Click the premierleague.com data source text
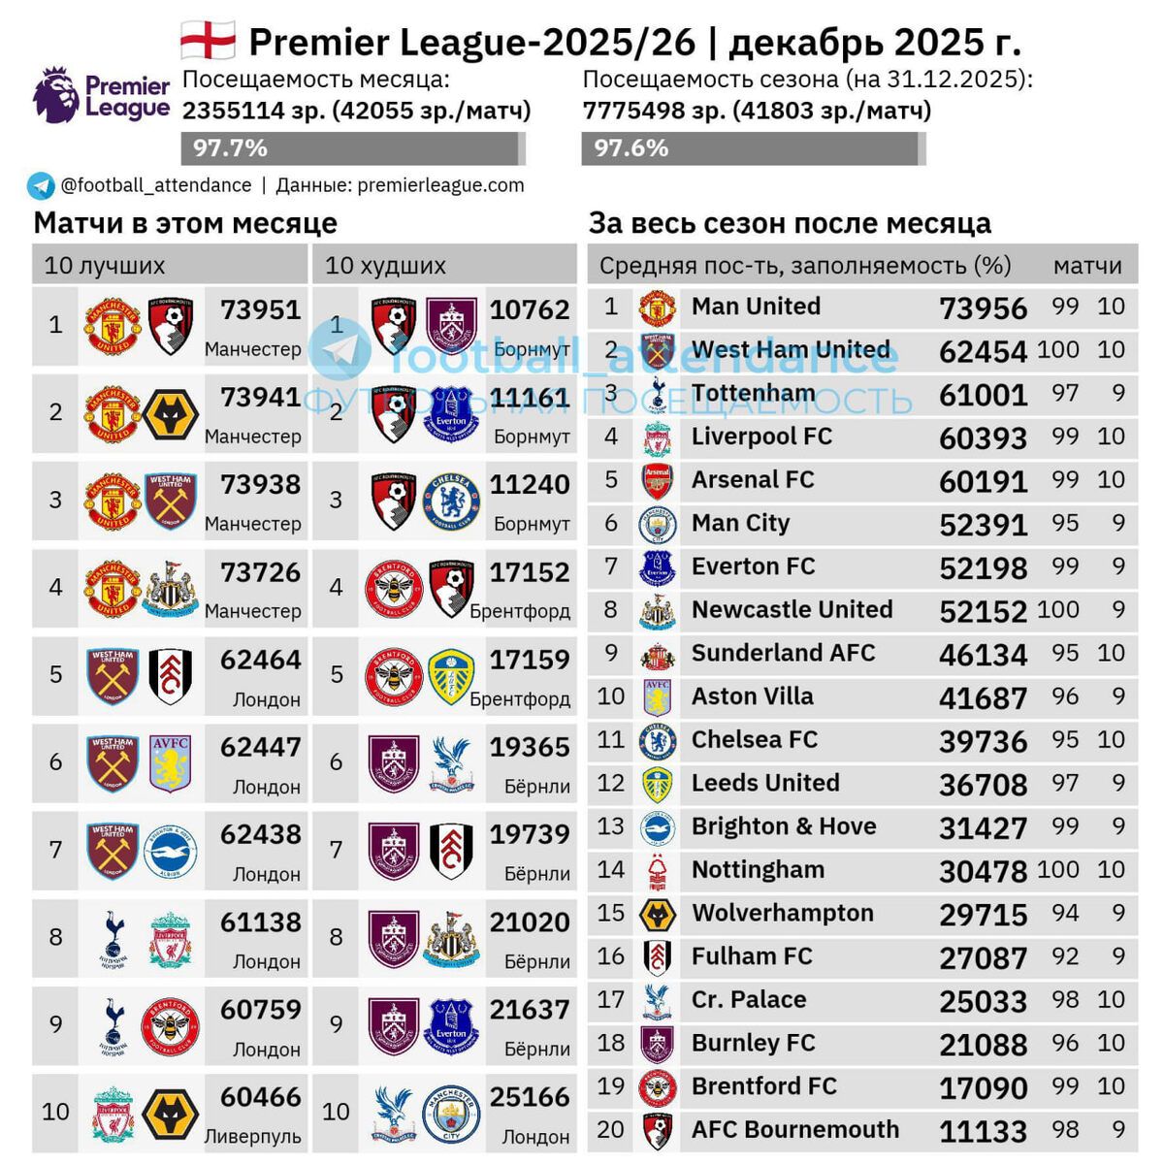 click(440, 185)
